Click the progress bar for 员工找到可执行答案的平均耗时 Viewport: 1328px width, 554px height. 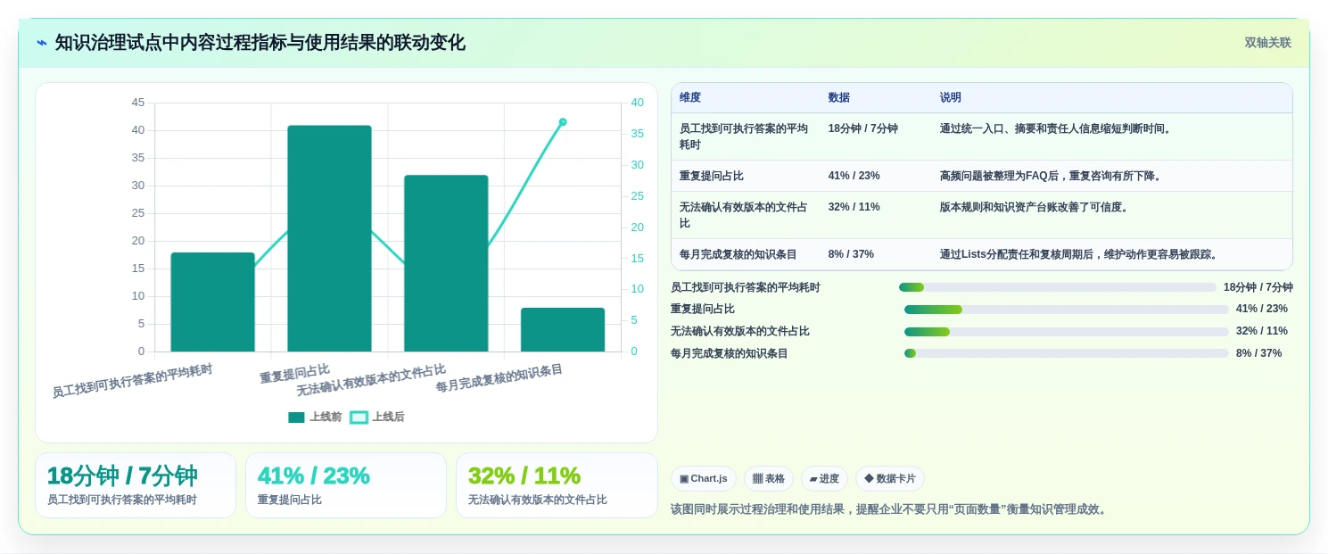[x=1058, y=287]
